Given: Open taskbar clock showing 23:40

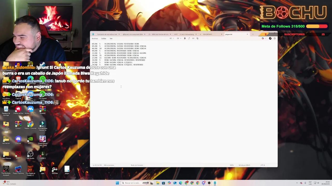Looking at the screenshot, I should pyautogui.click(x=326, y=183).
